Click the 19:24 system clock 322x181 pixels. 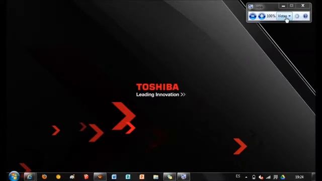299,177
